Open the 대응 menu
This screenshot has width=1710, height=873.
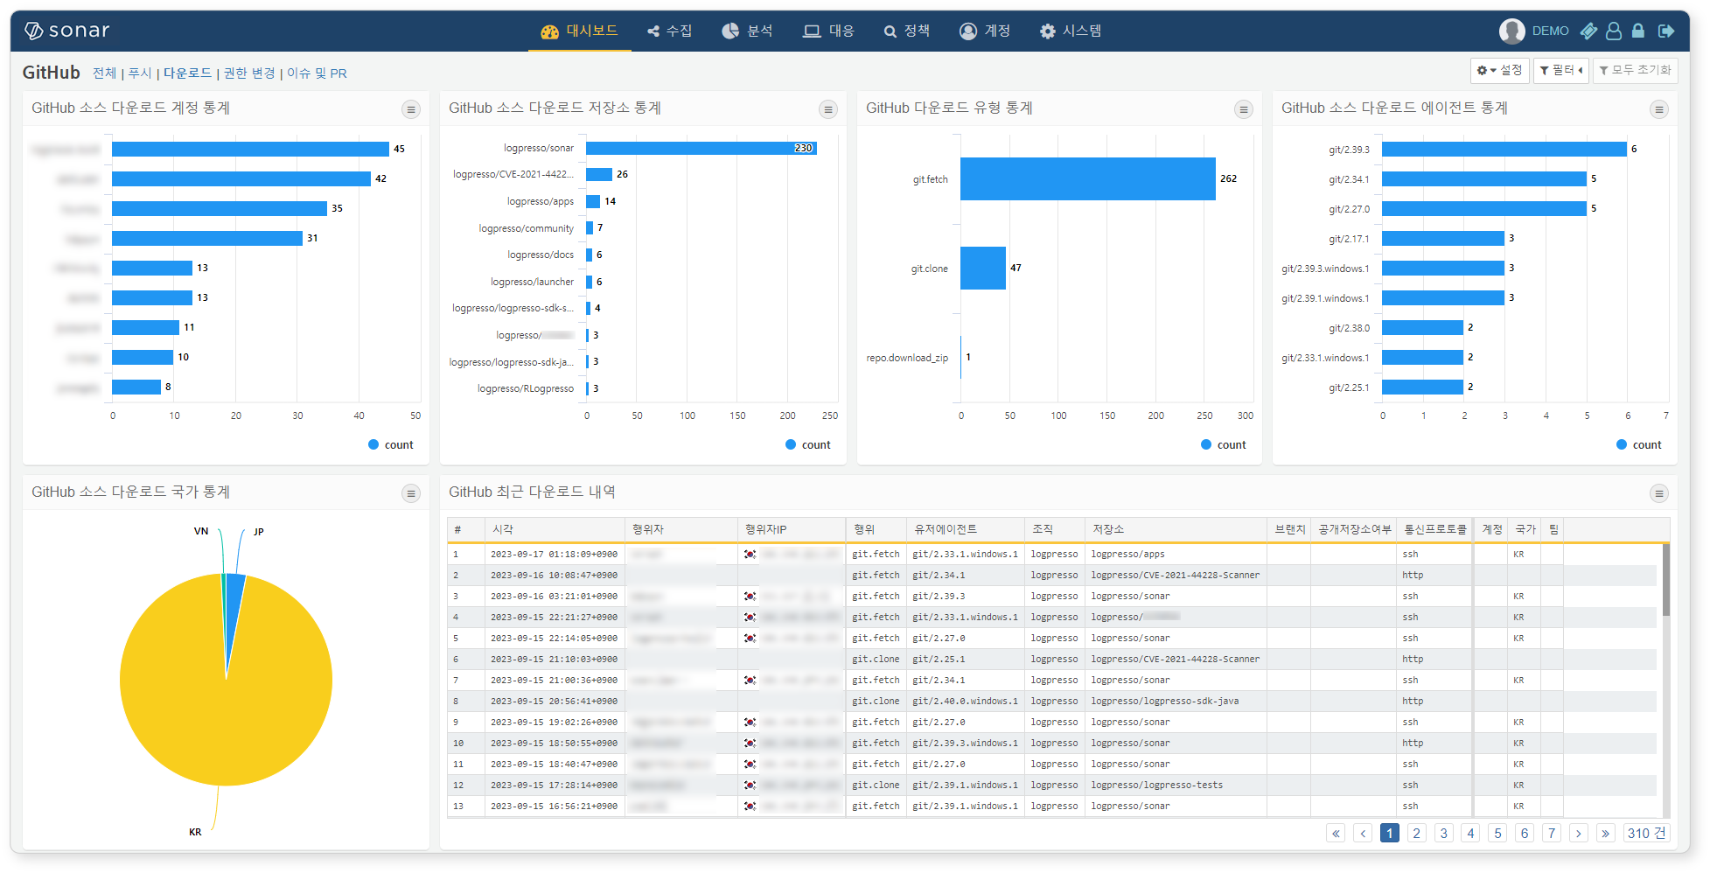[829, 31]
